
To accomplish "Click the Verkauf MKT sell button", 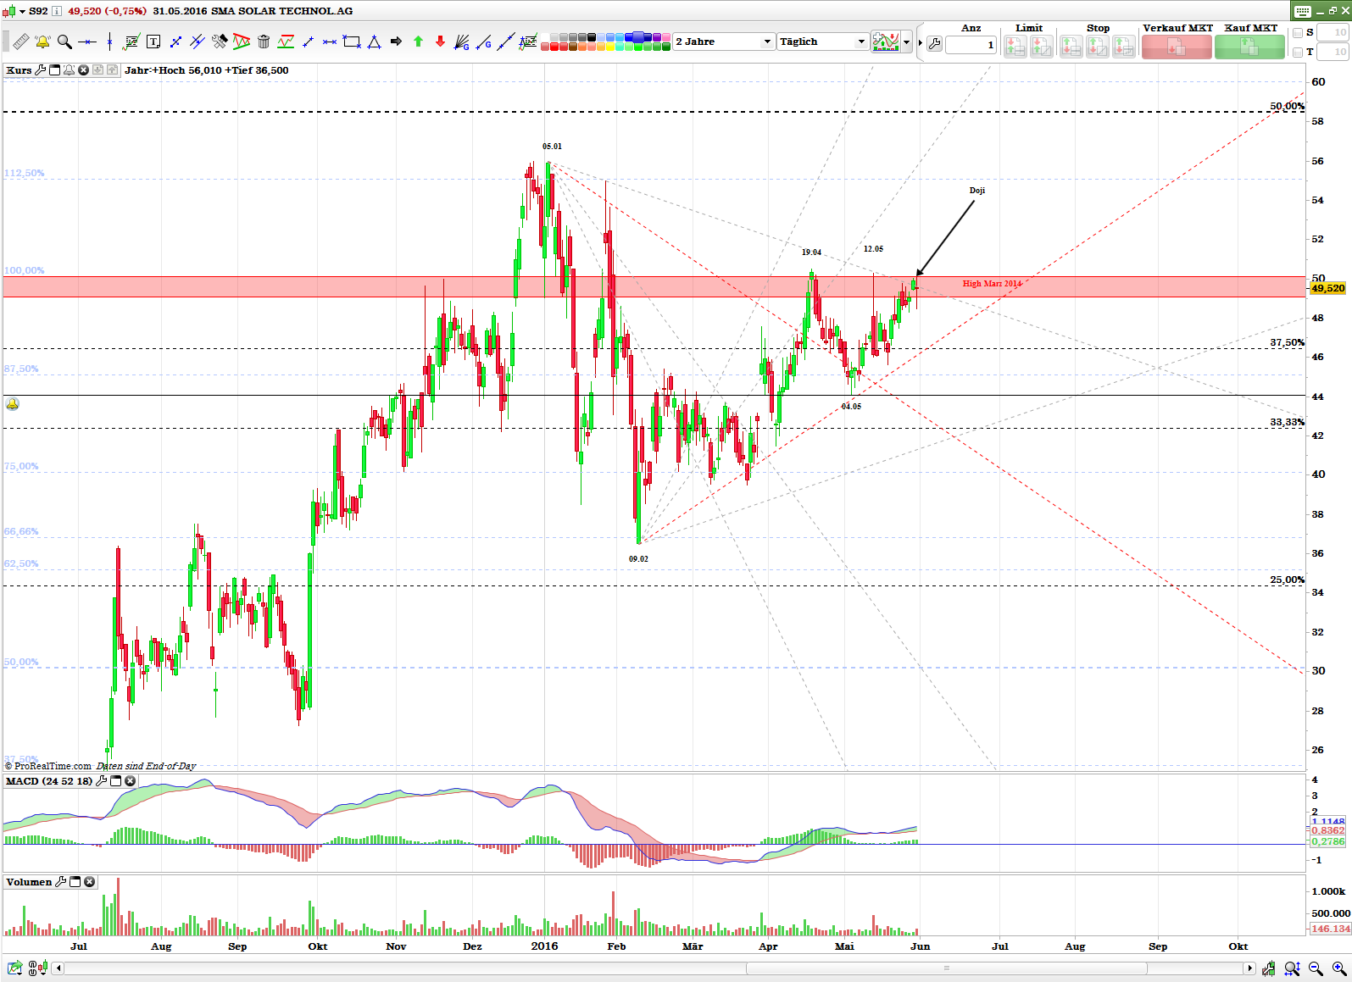I will [x=1177, y=47].
